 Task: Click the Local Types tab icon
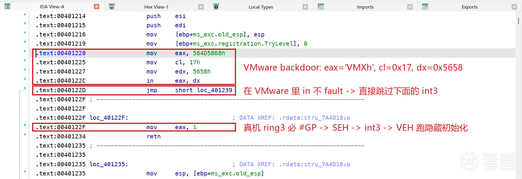[216, 7]
